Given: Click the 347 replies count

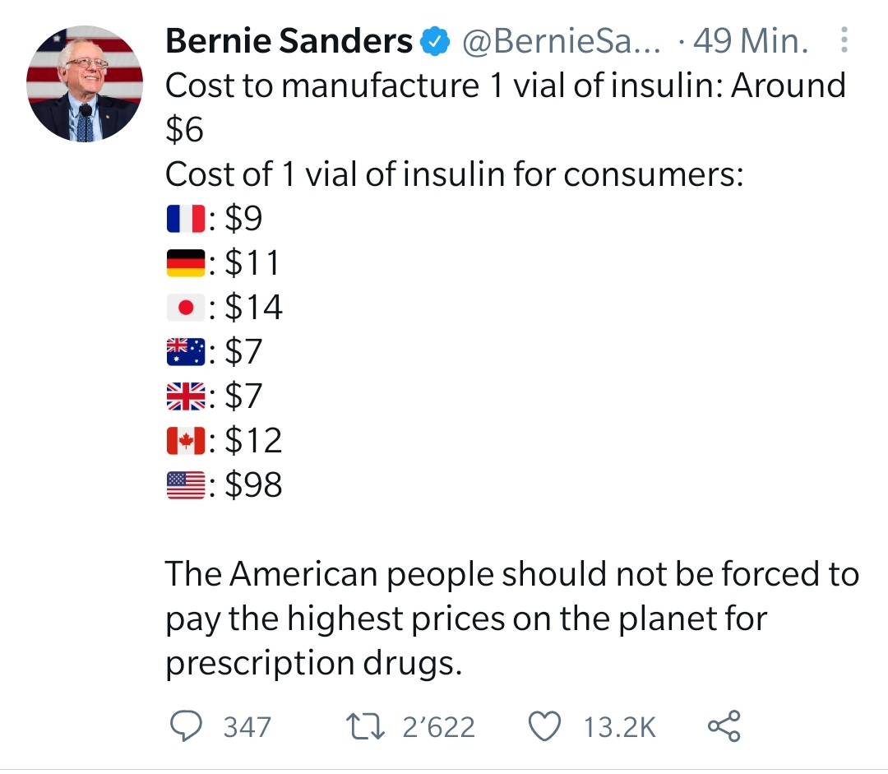Looking at the screenshot, I should pos(247,726).
